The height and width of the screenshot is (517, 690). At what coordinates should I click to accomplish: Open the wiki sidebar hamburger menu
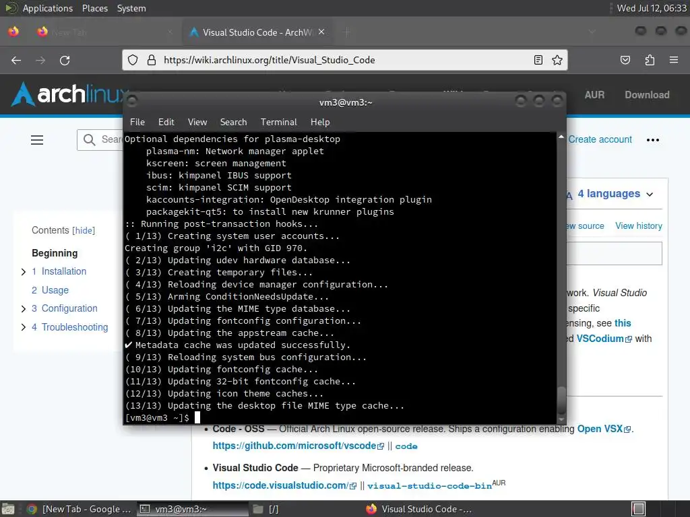[x=37, y=140]
